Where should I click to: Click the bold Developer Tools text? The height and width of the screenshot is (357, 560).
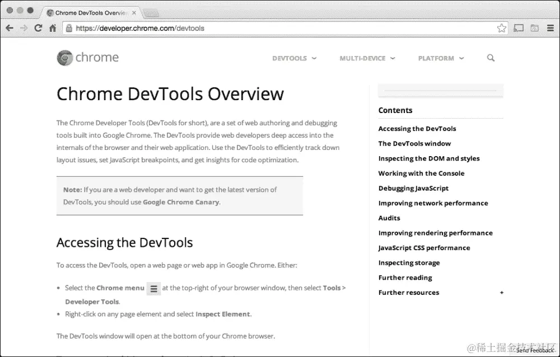(x=92, y=302)
